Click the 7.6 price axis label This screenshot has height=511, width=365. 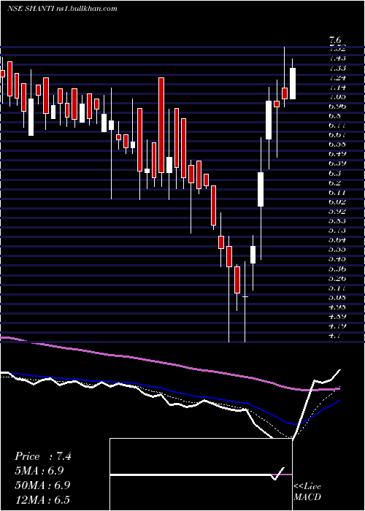pyautogui.click(x=335, y=40)
